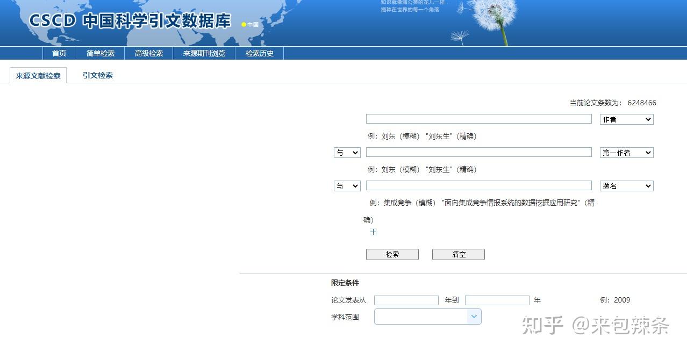687x352 pixels.
Task: Click the 检索 search button
Action: coord(392,254)
